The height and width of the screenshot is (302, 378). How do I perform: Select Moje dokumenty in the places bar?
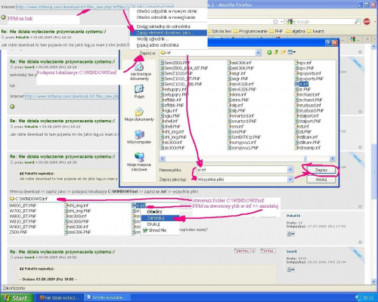(139, 115)
